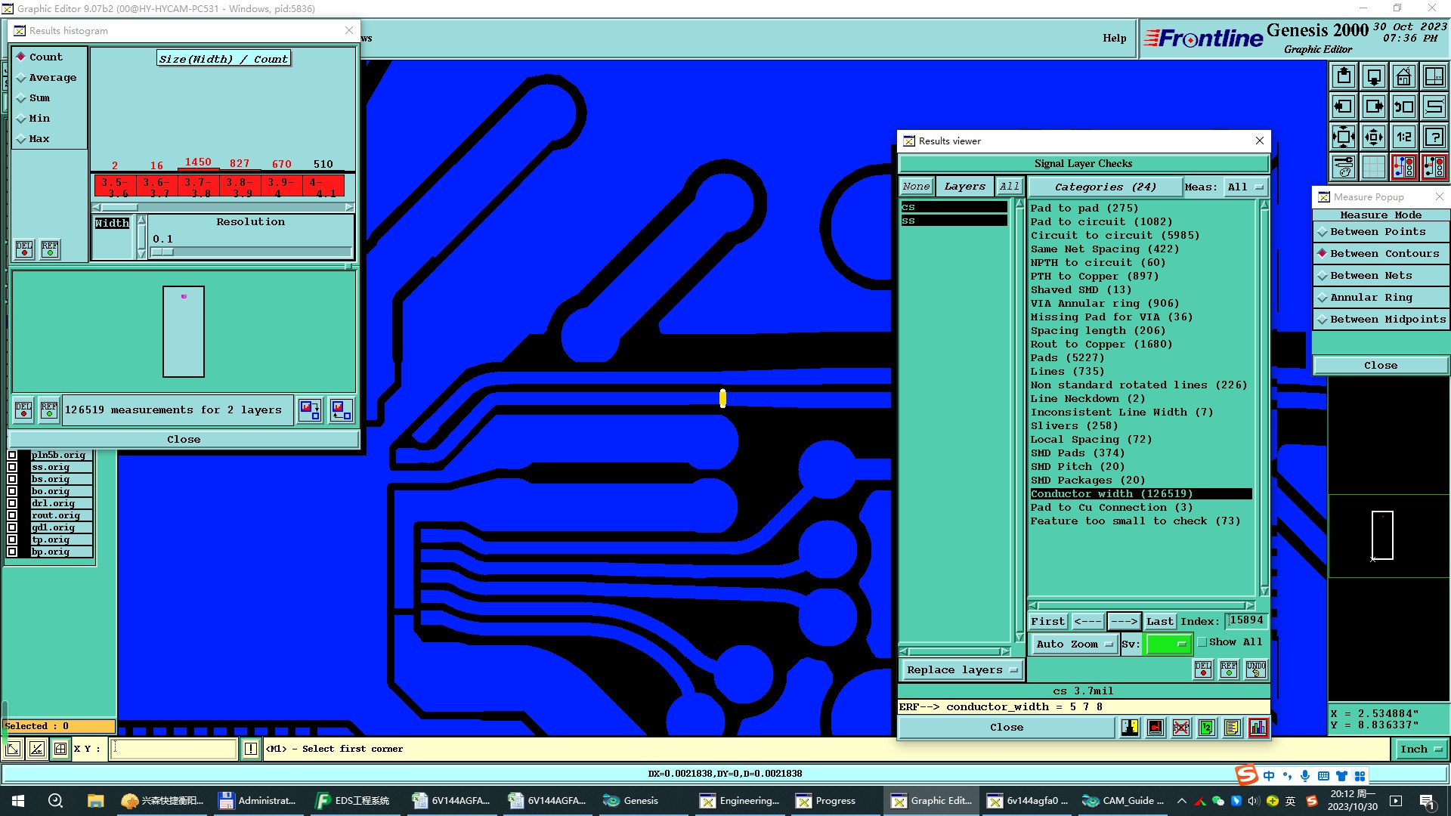Select Slivers (258) category entry

tap(1073, 426)
